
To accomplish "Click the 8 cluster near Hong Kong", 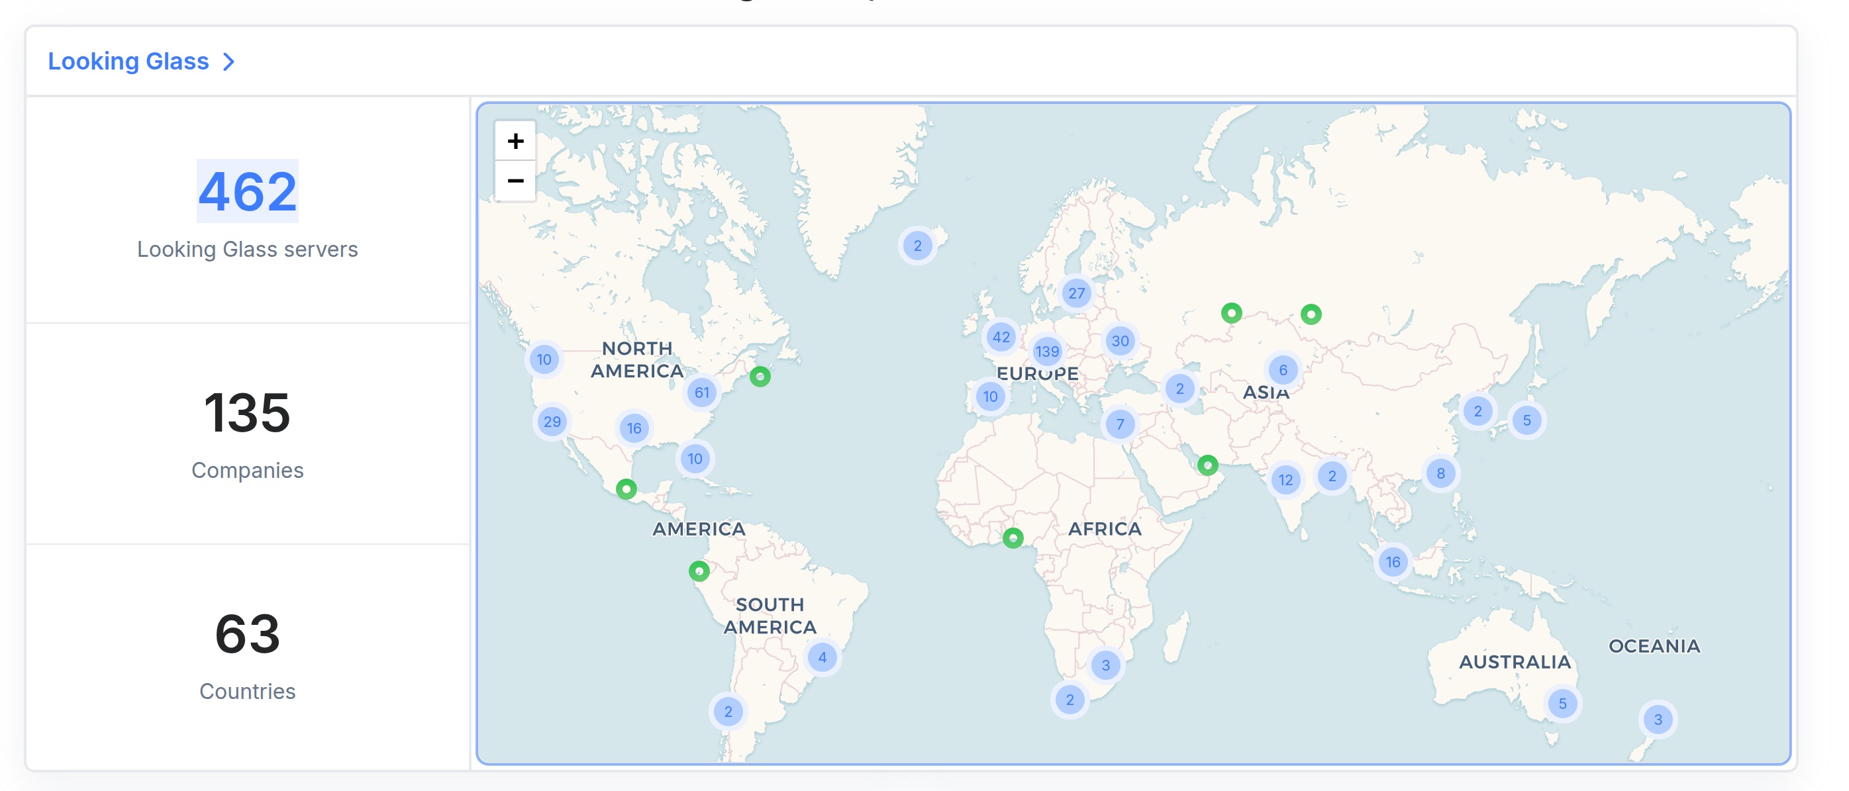I will point(1440,473).
